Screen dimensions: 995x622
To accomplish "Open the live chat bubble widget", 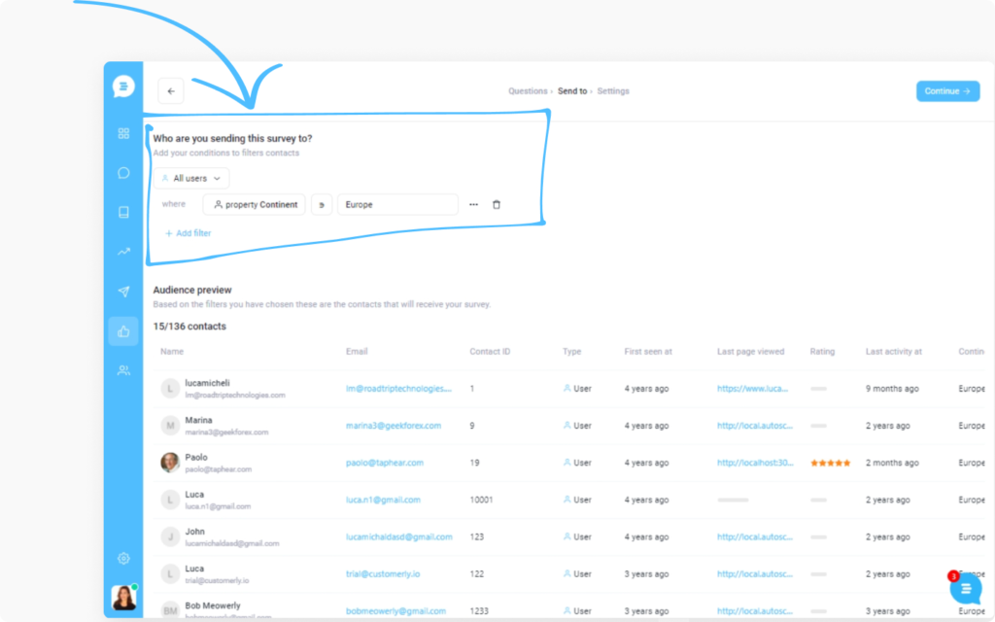I will coord(966,589).
